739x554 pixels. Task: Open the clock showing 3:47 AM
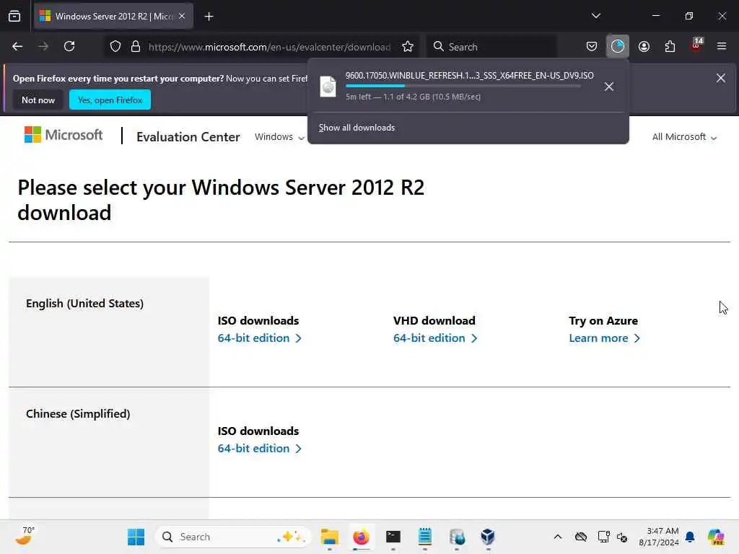658,537
